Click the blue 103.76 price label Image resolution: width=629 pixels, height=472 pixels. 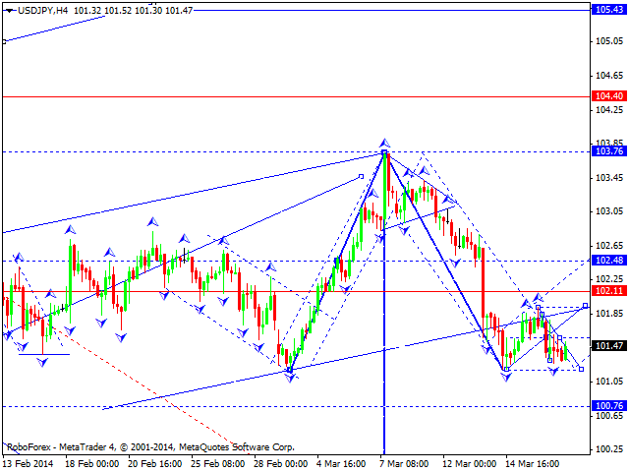(607, 151)
